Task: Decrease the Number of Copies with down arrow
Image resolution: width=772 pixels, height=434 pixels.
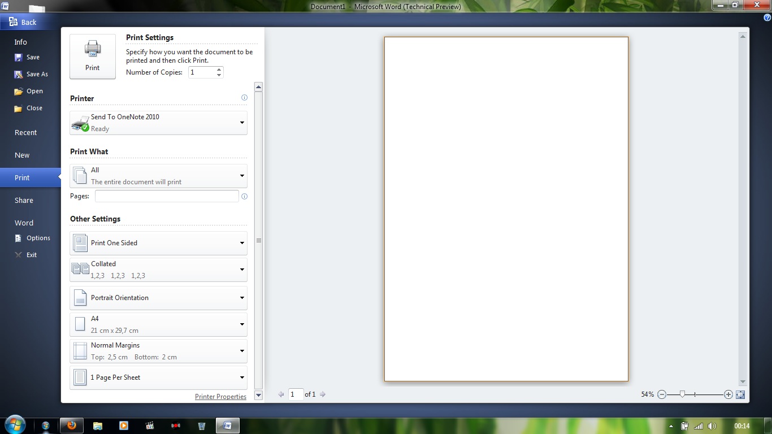Action: [219, 75]
